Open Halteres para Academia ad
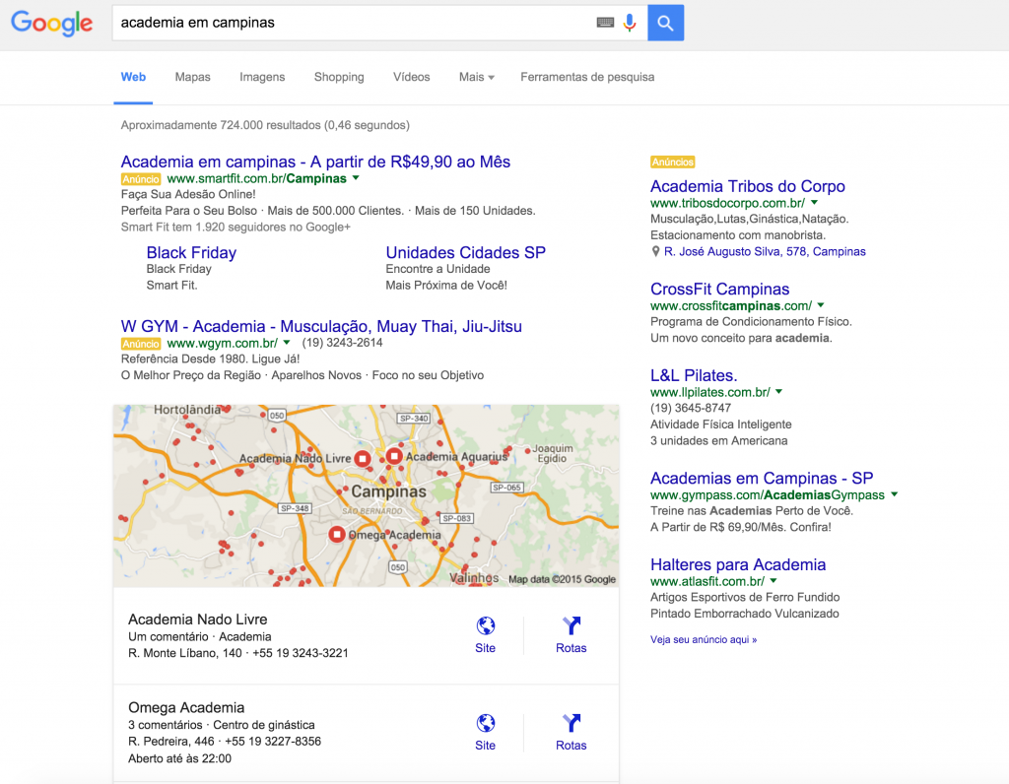The width and height of the screenshot is (1009, 784). tap(738, 564)
